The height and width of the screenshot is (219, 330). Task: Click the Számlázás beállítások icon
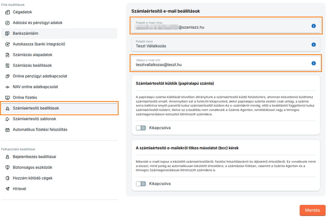tap(7, 65)
